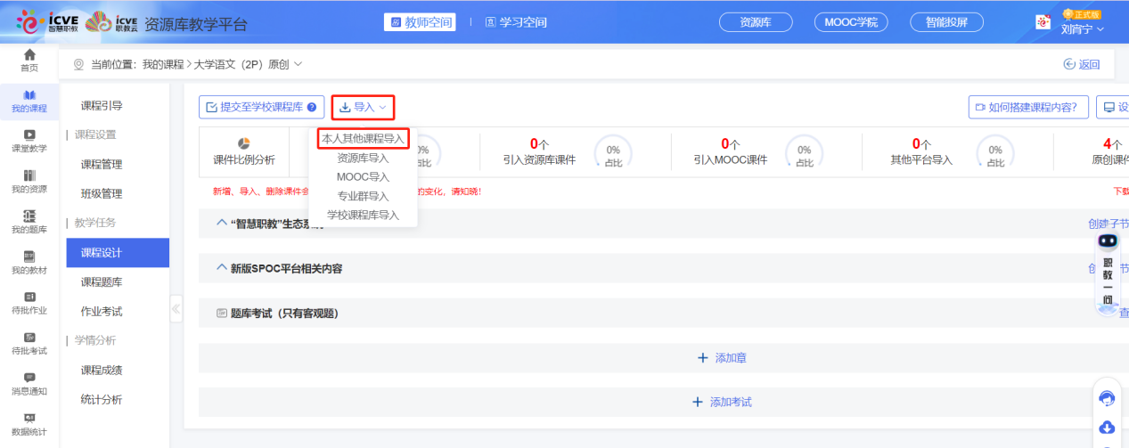The height and width of the screenshot is (448, 1129).
Task: Collapse the 新版SPOC平台相关内容 chapter
Action: click(x=222, y=267)
